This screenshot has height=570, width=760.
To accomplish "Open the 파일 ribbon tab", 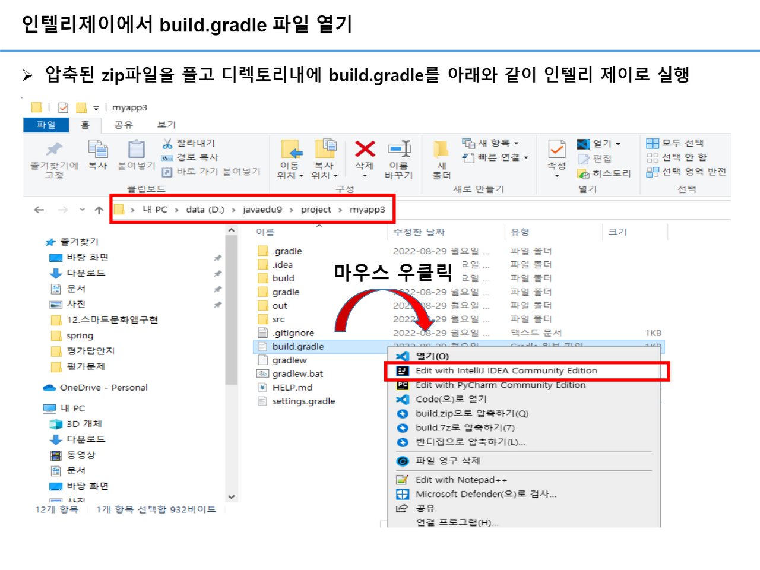I will pos(46,125).
